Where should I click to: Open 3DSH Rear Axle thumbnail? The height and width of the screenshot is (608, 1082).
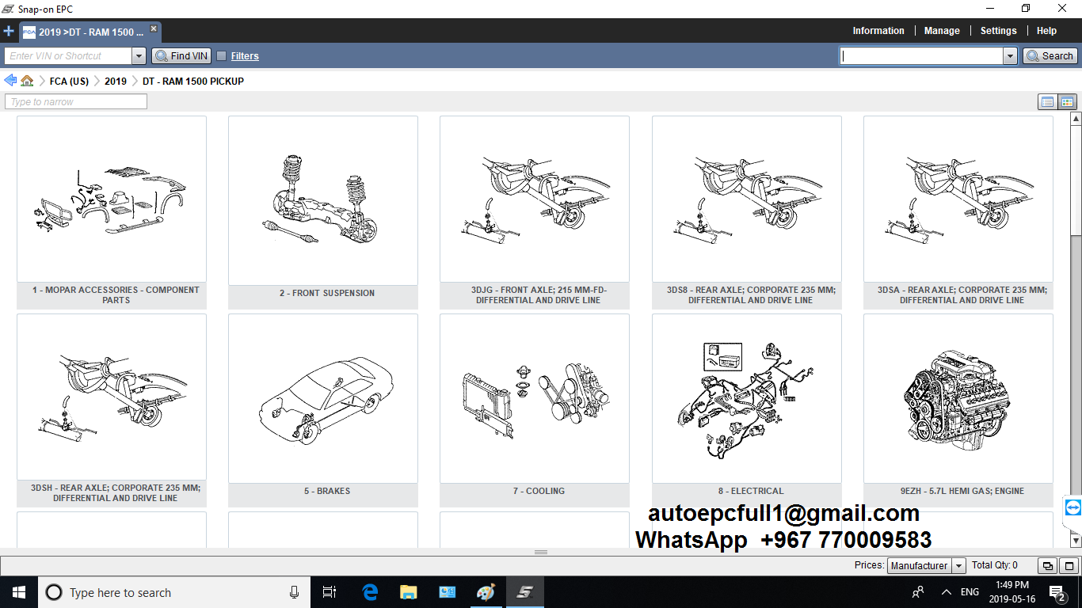(x=112, y=397)
